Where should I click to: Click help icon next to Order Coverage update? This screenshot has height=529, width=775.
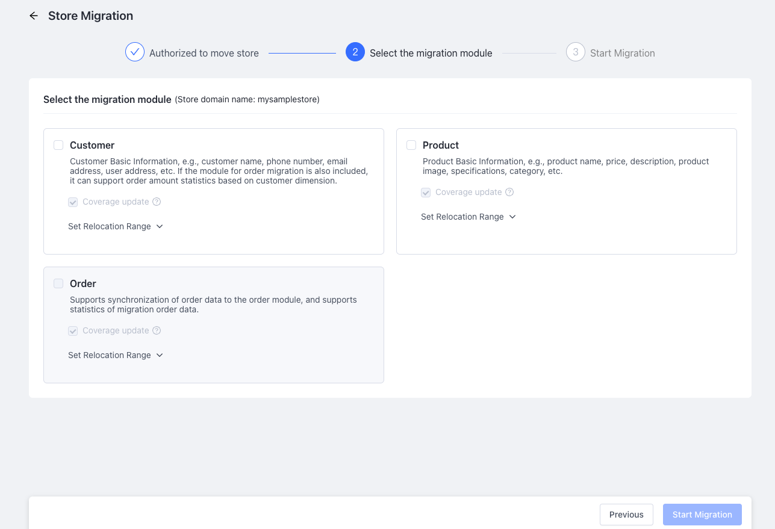(157, 331)
